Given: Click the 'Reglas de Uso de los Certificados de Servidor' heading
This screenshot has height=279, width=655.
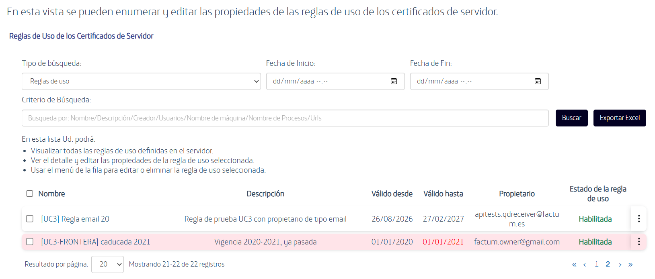Looking at the screenshot, I should coord(81,36).
